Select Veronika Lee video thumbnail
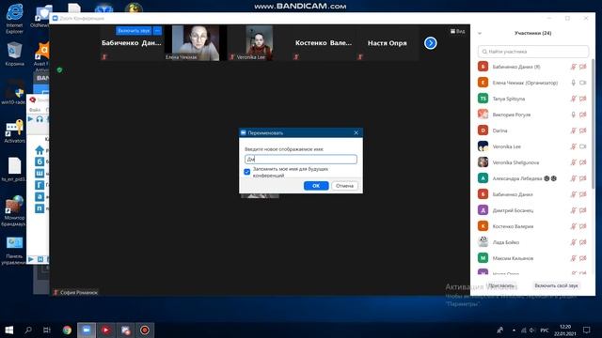The width and height of the screenshot is (602, 338). click(260, 43)
